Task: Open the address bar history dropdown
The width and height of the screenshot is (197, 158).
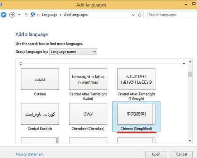Action: tap(133, 15)
